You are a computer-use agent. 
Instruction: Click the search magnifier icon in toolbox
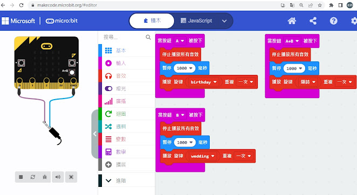[x=148, y=37]
